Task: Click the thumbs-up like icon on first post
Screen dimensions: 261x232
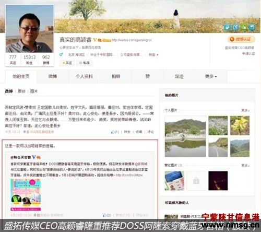Action: click(x=113, y=132)
